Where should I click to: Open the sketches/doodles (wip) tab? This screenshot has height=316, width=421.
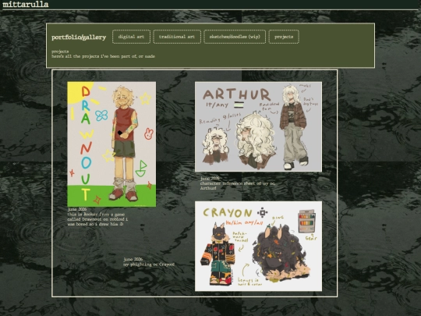point(235,37)
